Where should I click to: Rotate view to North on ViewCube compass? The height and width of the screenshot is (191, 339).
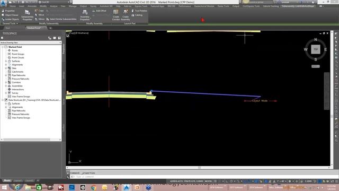[316, 39]
